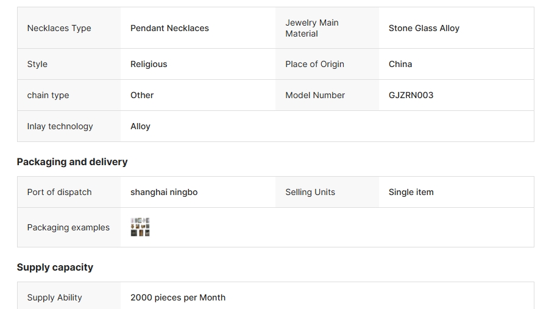Screen dimensions: 546x309
Task: Click the 'Selling Units' label
Action: (310, 192)
